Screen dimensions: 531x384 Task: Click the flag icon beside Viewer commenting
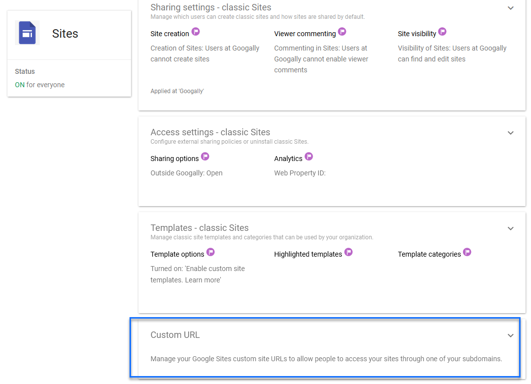pos(342,31)
